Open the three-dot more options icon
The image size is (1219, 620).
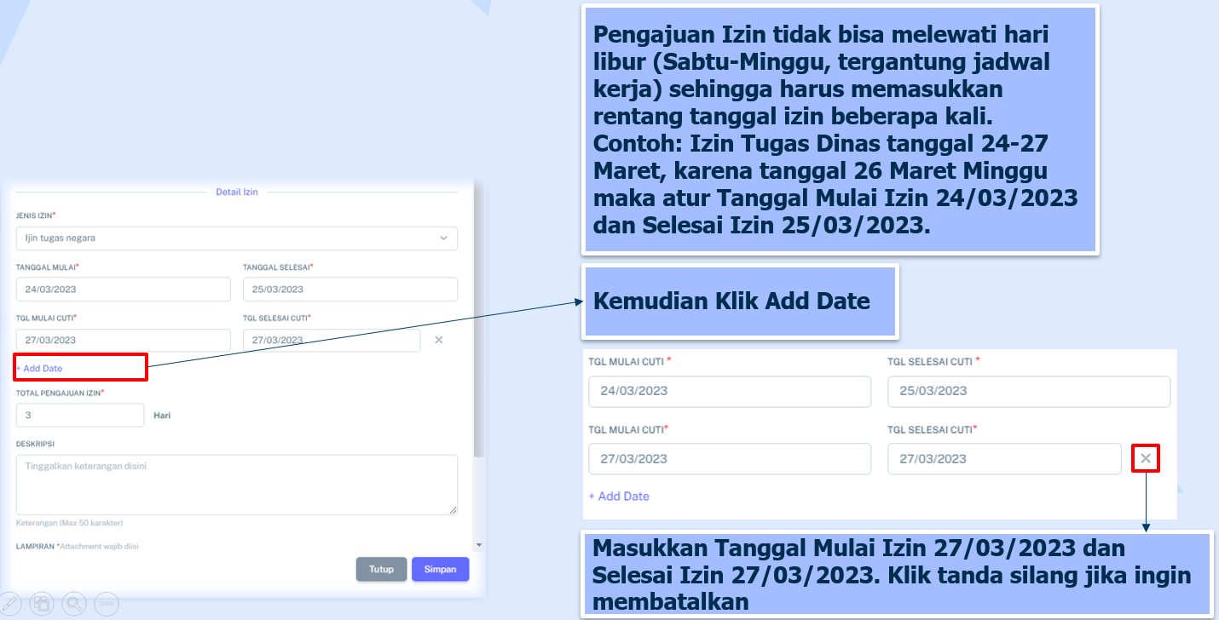click(x=107, y=604)
